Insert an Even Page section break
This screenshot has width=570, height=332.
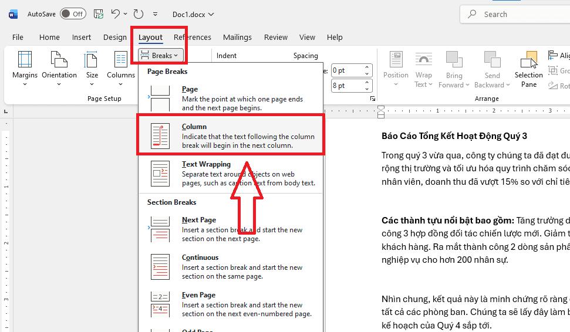click(231, 304)
